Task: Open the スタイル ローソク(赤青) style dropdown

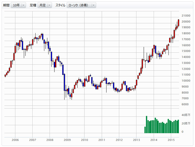Action: click(x=81, y=5)
